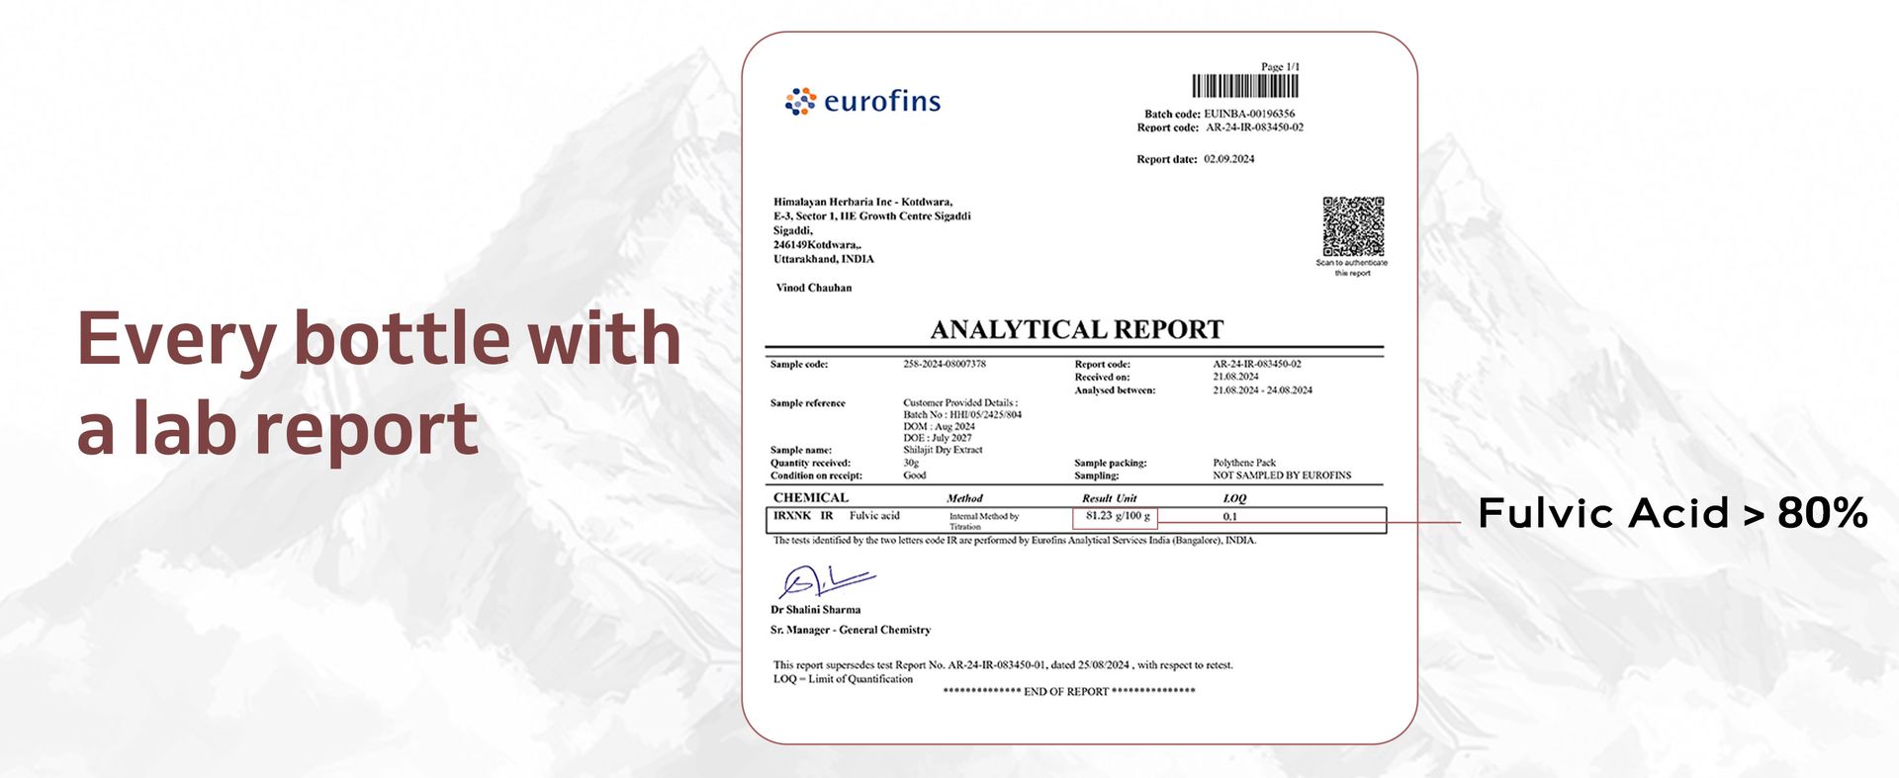
Task: Click the footnote about two letters code IR
Action: (x=1015, y=541)
